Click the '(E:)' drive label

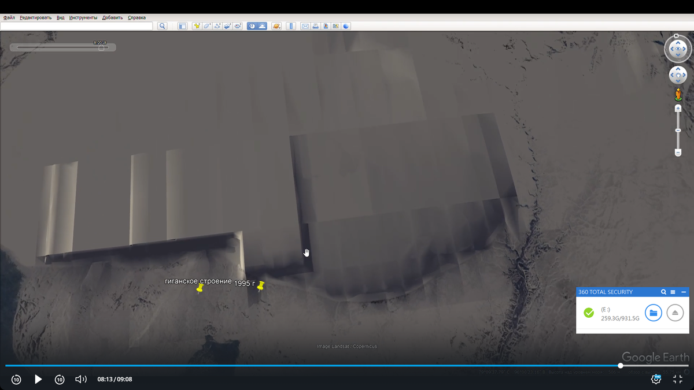click(606, 310)
